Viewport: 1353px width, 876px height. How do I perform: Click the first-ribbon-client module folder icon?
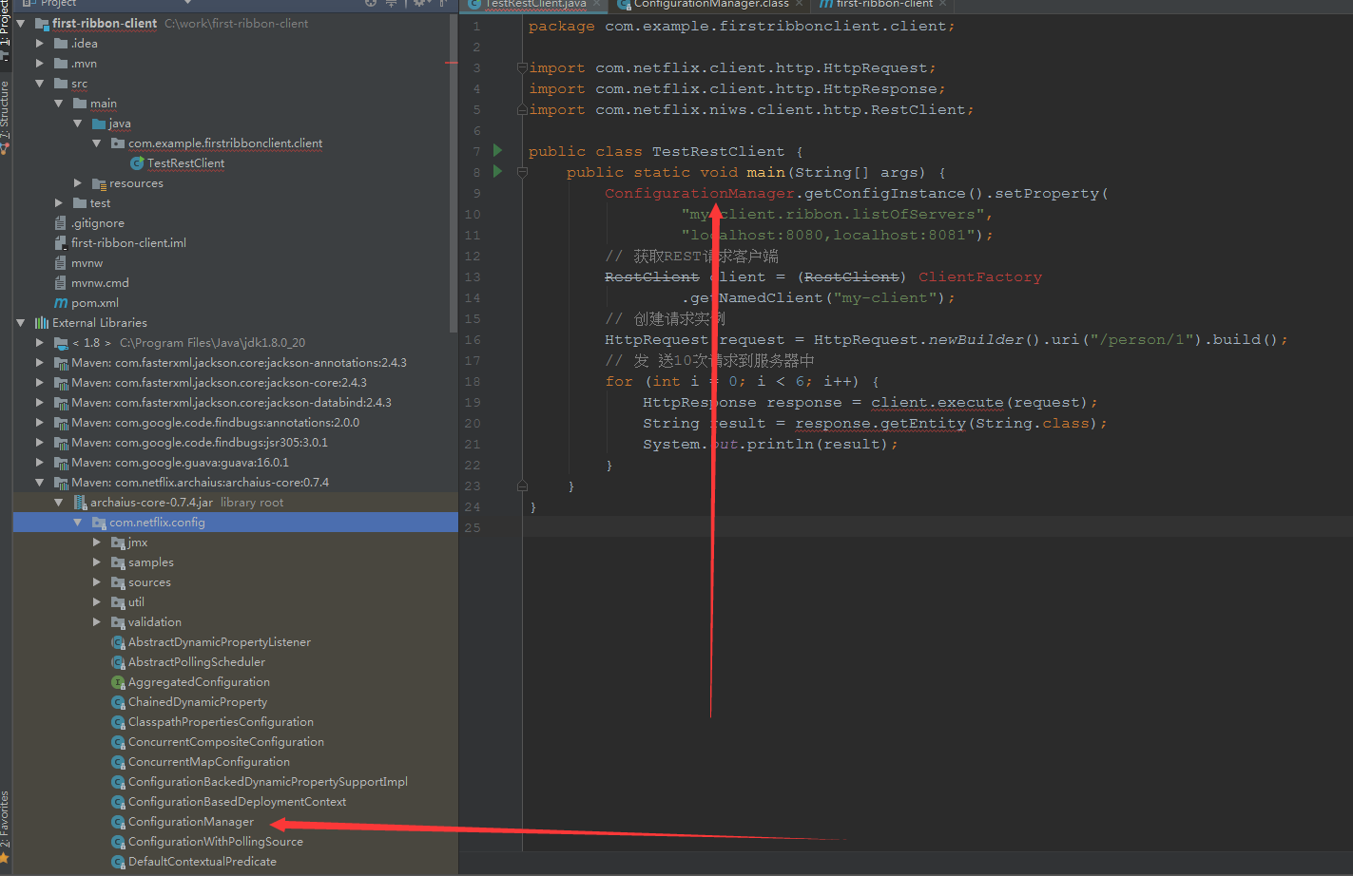(42, 24)
